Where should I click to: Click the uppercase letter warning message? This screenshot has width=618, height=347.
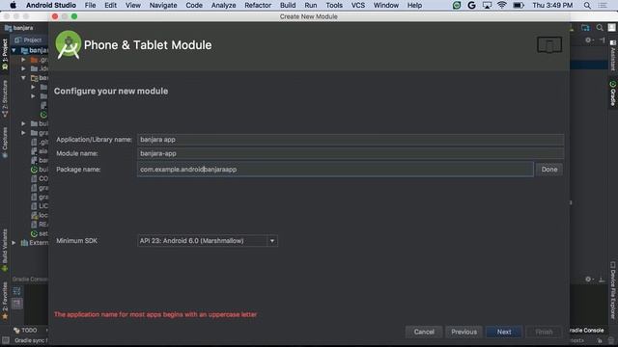pyautogui.click(x=155, y=314)
